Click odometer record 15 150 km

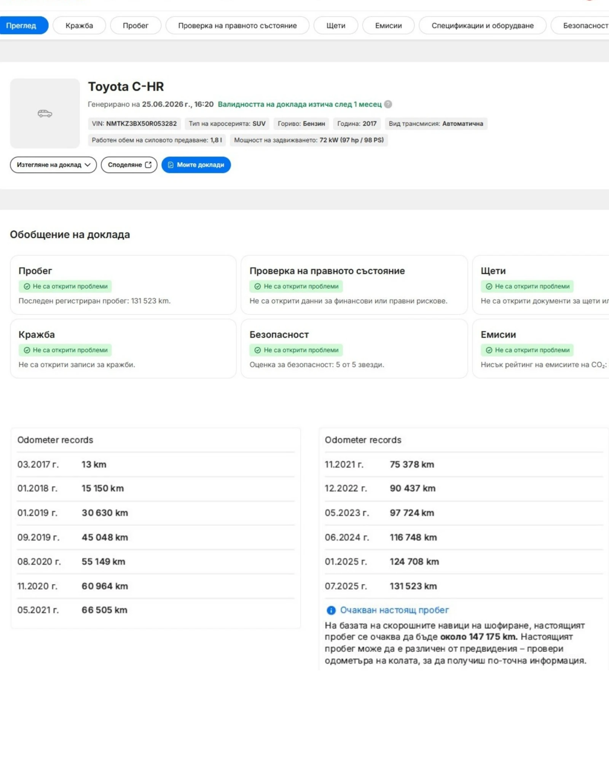pyautogui.click(x=156, y=488)
